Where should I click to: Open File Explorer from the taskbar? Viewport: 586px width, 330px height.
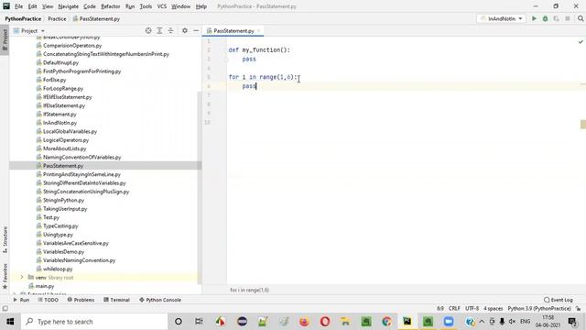(x=345, y=322)
